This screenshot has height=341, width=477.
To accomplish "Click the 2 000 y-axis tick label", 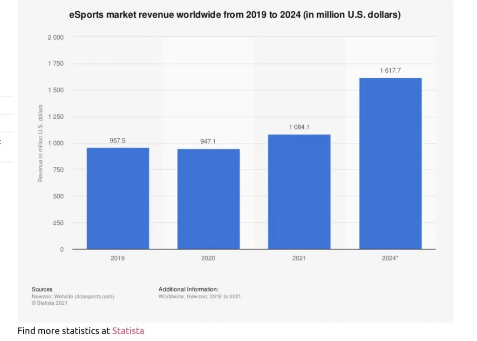I will pos(55,37).
